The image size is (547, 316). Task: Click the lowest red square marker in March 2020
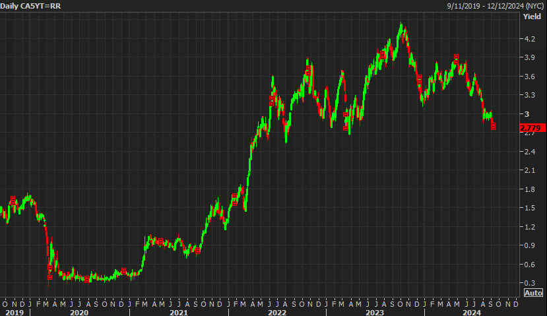[x=49, y=277]
